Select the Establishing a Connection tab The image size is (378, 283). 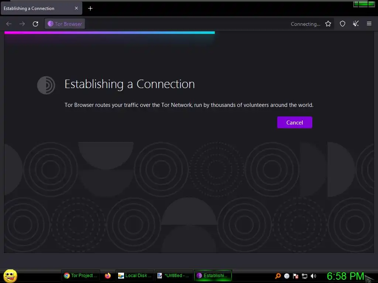[41, 8]
